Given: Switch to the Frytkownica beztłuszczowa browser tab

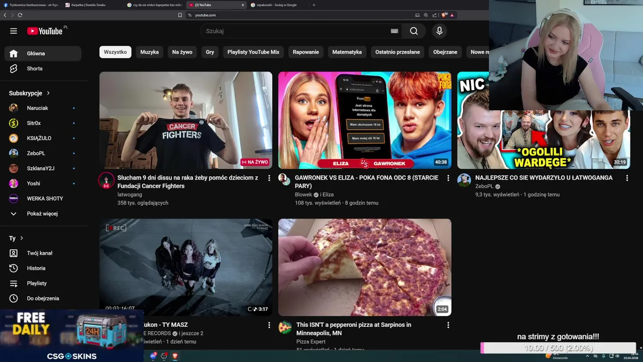Looking at the screenshot, I should coord(30,5).
